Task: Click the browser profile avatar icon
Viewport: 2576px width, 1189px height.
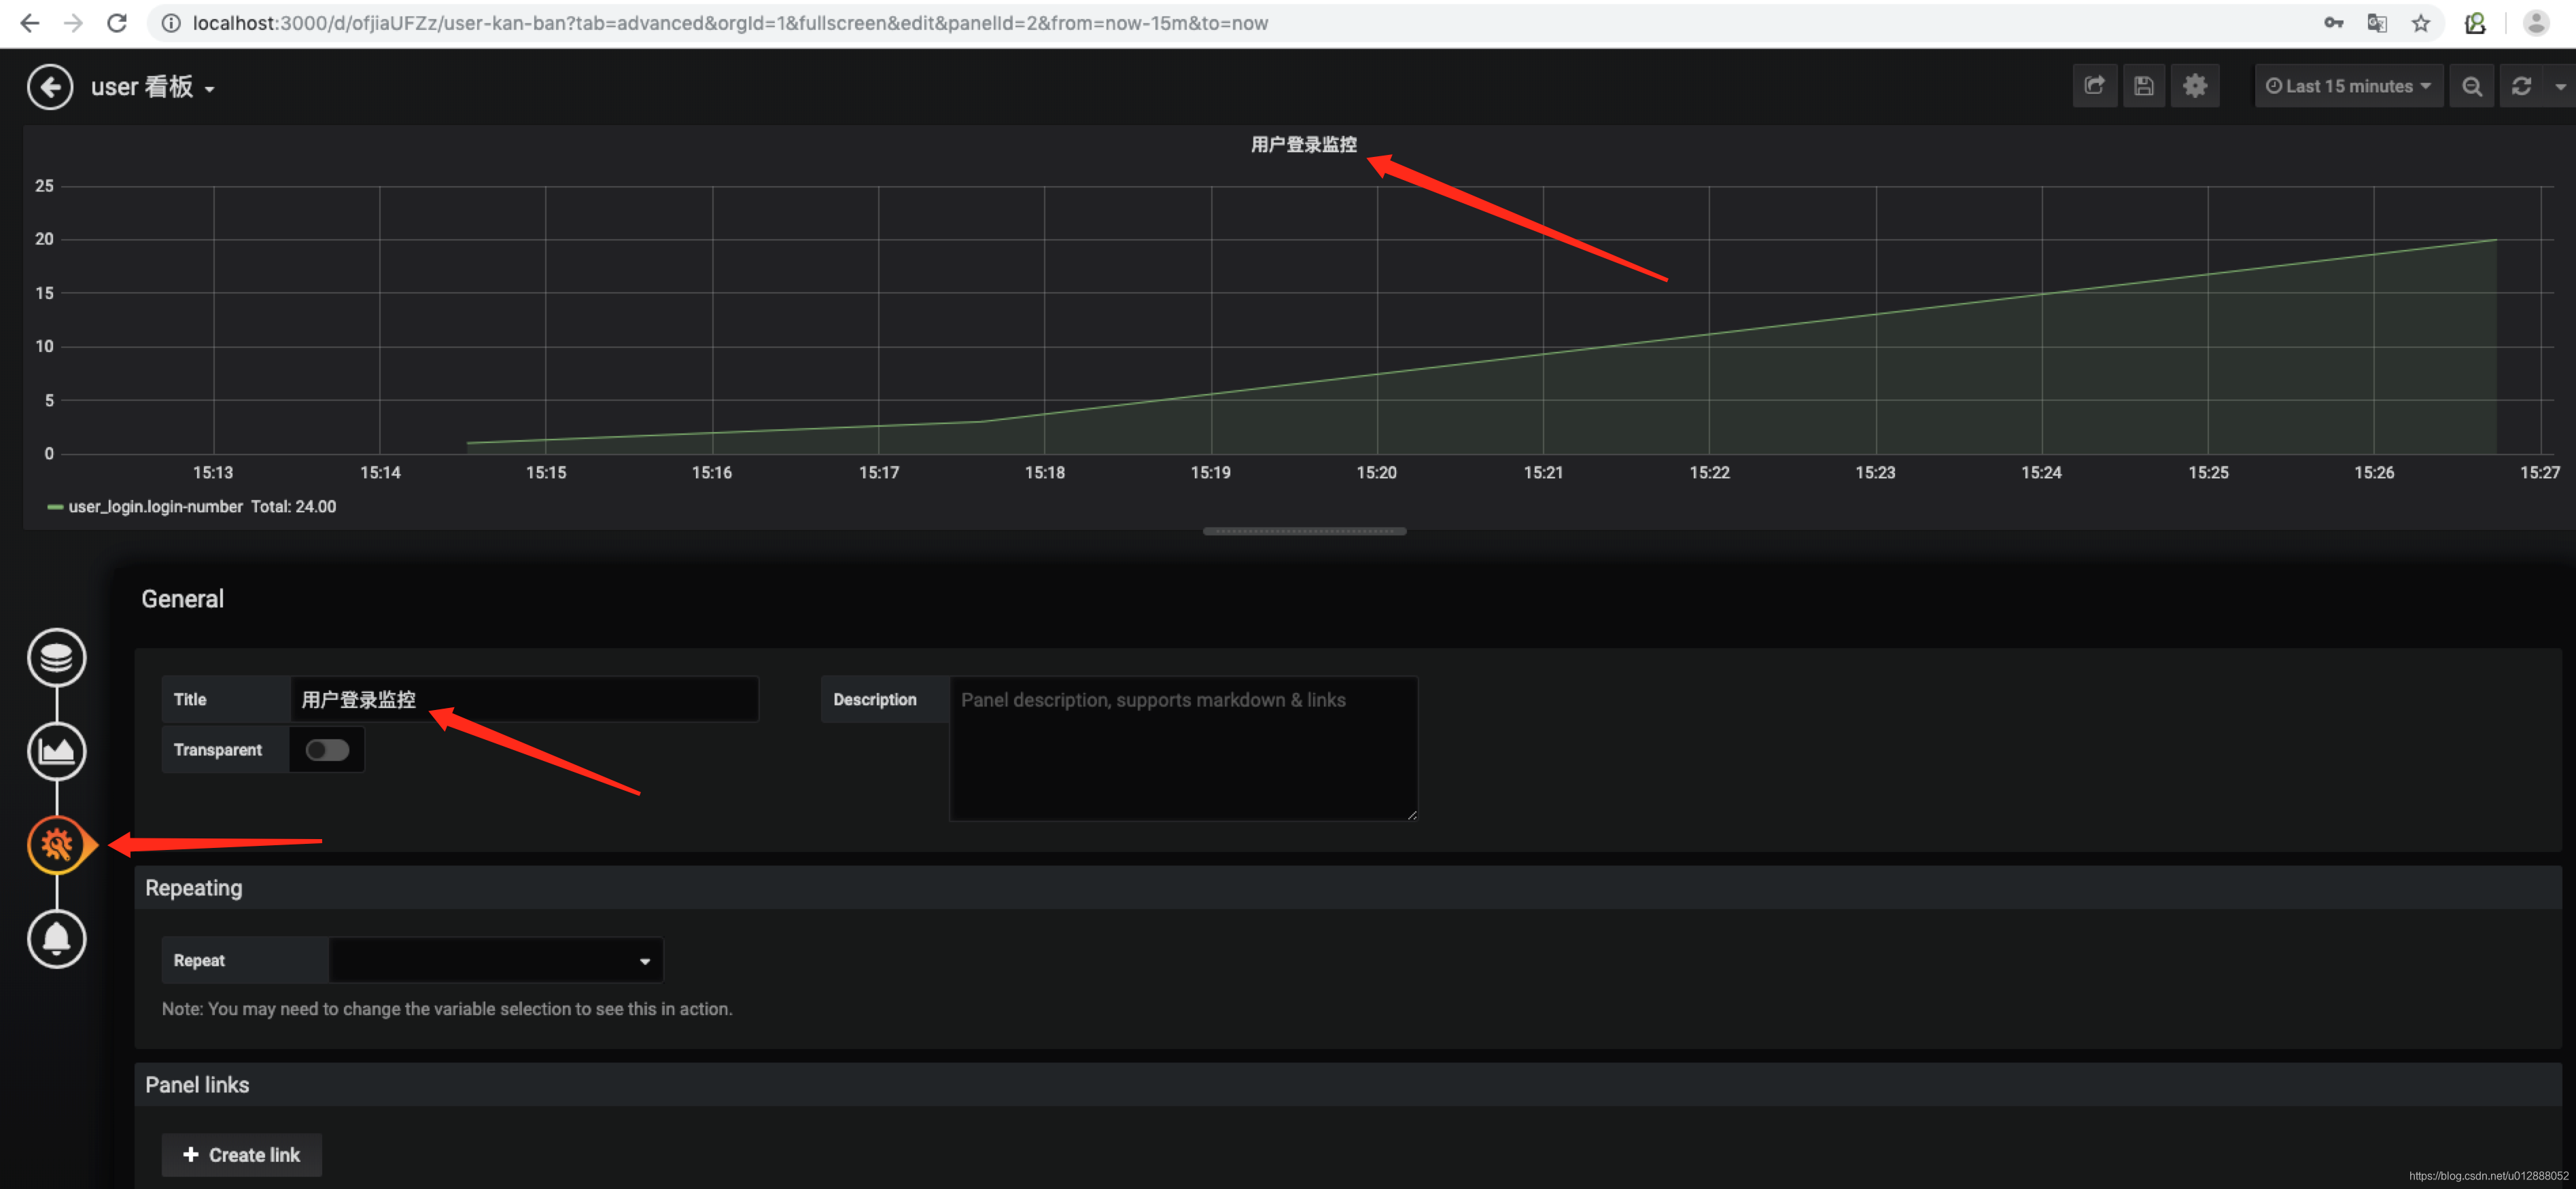Action: tap(2536, 23)
